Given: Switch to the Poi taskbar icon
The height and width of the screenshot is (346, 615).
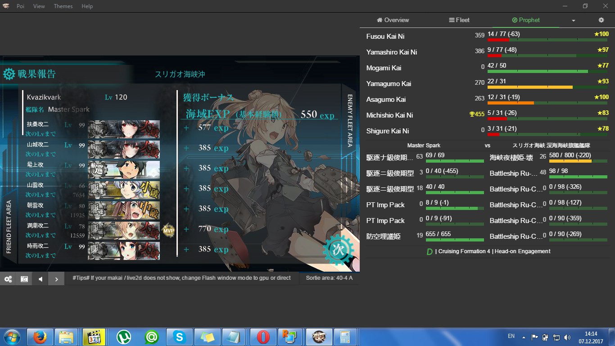Looking at the screenshot, I should pyautogui.click(x=319, y=337).
